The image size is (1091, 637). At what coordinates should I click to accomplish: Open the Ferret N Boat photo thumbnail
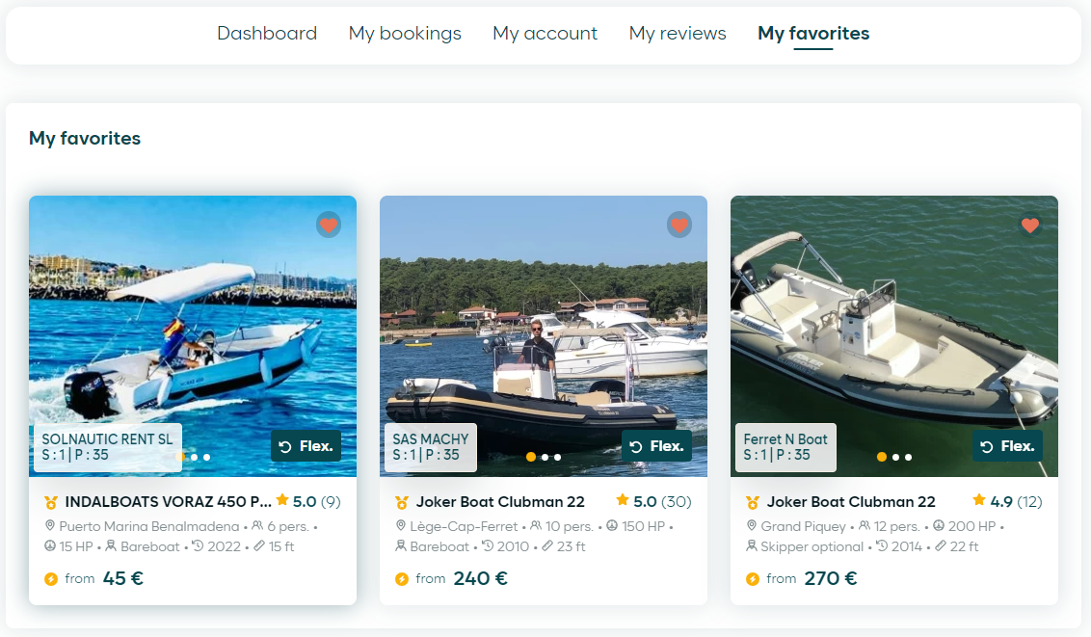coord(894,336)
